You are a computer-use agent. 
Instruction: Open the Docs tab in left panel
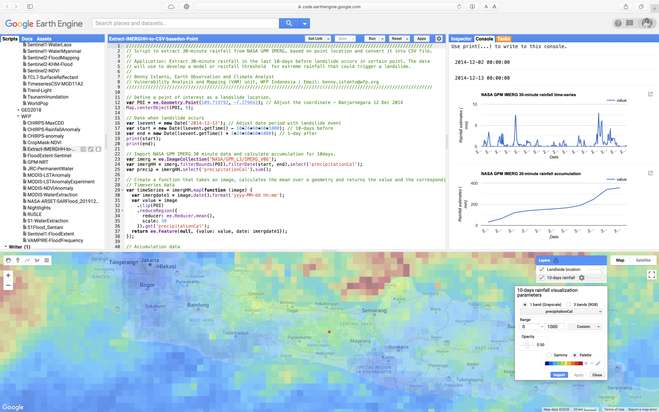pyautogui.click(x=27, y=39)
